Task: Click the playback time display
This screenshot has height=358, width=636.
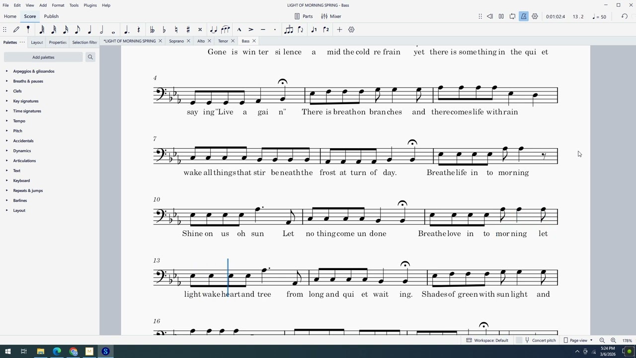Action: click(x=556, y=16)
